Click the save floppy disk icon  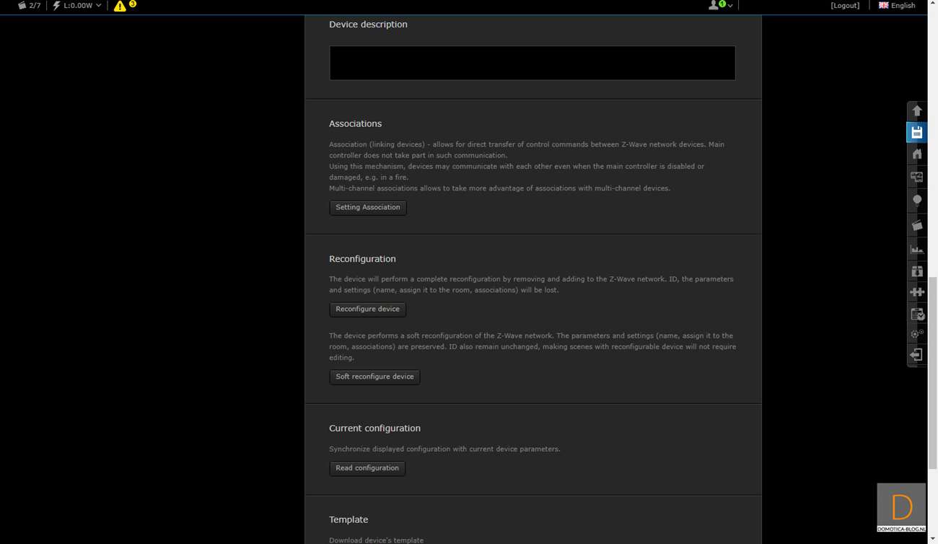click(x=917, y=132)
